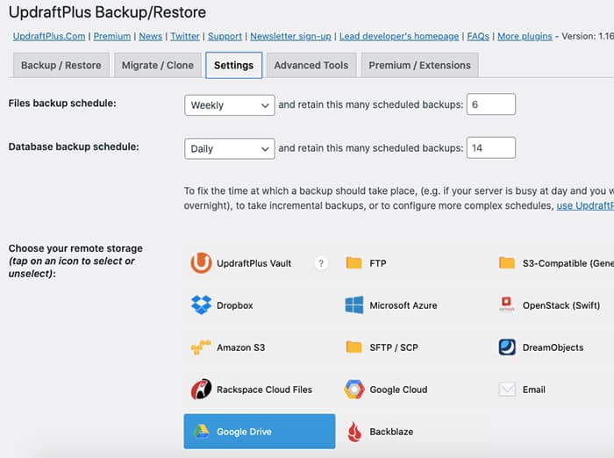Visit the News link

(x=150, y=37)
